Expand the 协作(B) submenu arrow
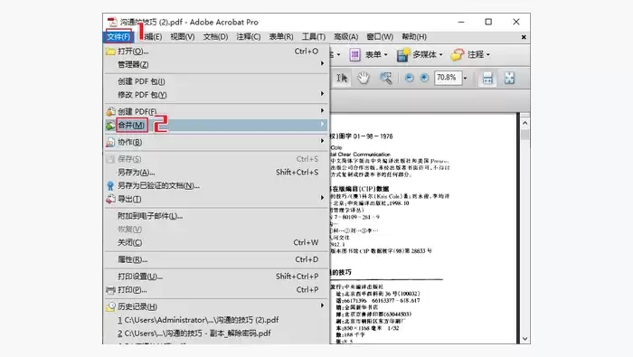The height and width of the screenshot is (357, 633). [x=322, y=141]
